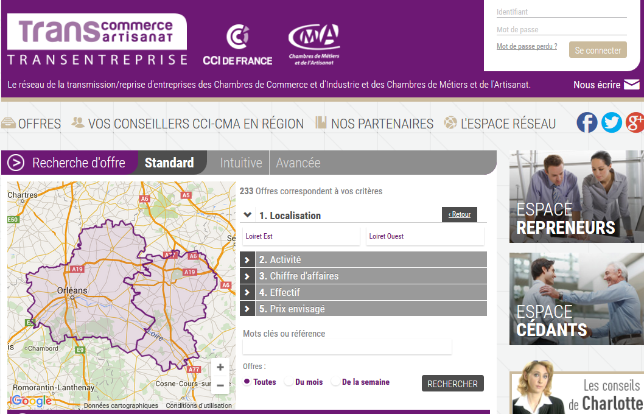Click the CCI de France logo
The height and width of the screenshot is (414, 644).
tap(237, 45)
